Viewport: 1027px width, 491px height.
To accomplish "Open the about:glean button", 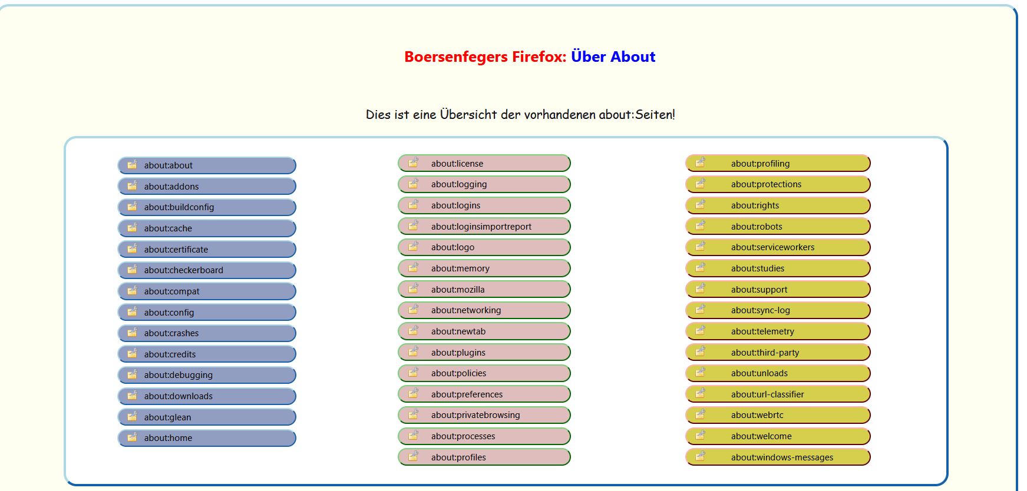I will click(207, 417).
